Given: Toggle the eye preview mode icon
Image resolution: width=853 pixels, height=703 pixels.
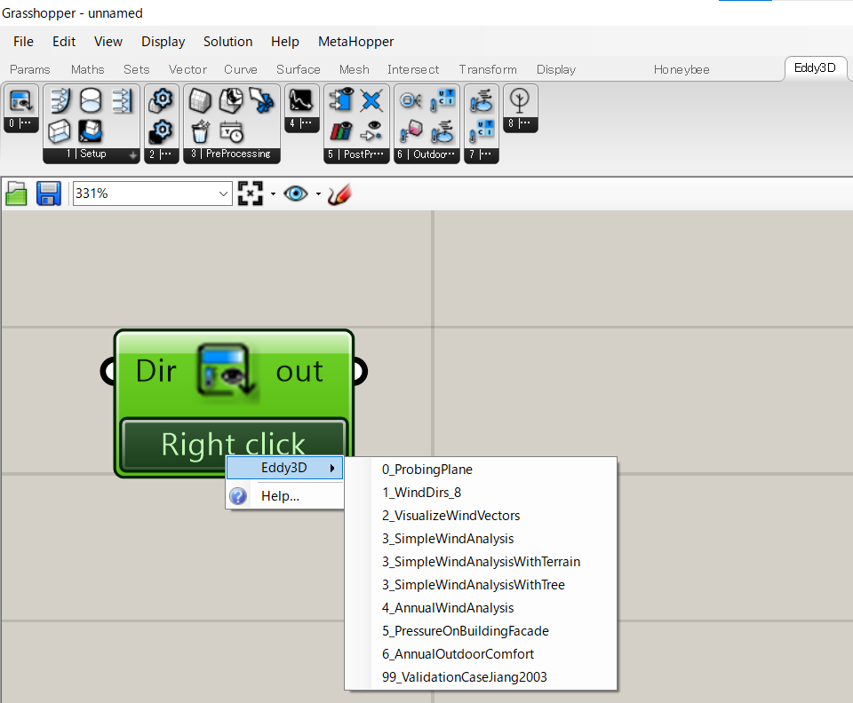Looking at the screenshot, I should pyautogui.click(x=295, y=194).
